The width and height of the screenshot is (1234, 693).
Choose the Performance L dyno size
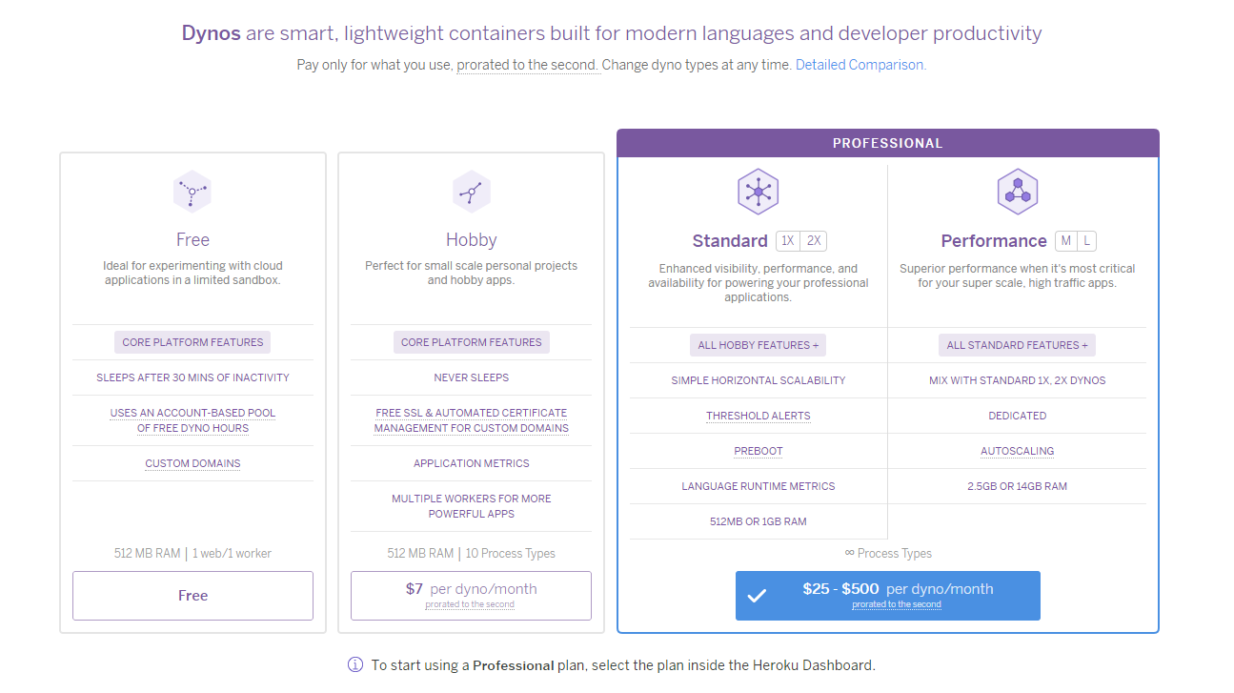(1086, 241)
